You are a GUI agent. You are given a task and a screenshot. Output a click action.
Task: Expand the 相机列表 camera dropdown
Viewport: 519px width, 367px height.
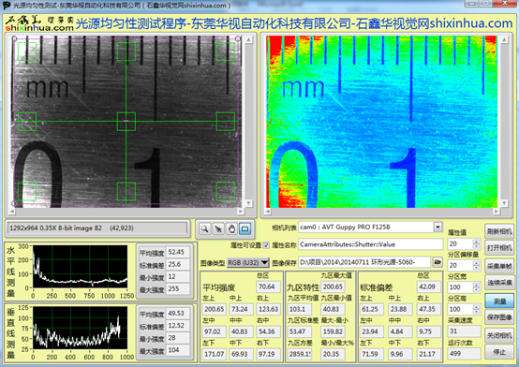(437, 228)
